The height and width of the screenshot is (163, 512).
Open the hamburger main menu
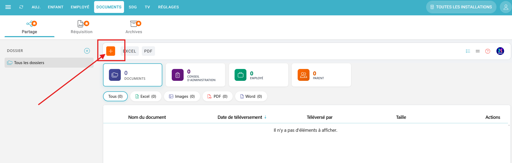click(8, 7)
